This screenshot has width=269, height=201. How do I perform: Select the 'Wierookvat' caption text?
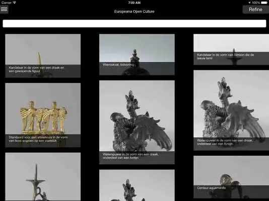118,65
